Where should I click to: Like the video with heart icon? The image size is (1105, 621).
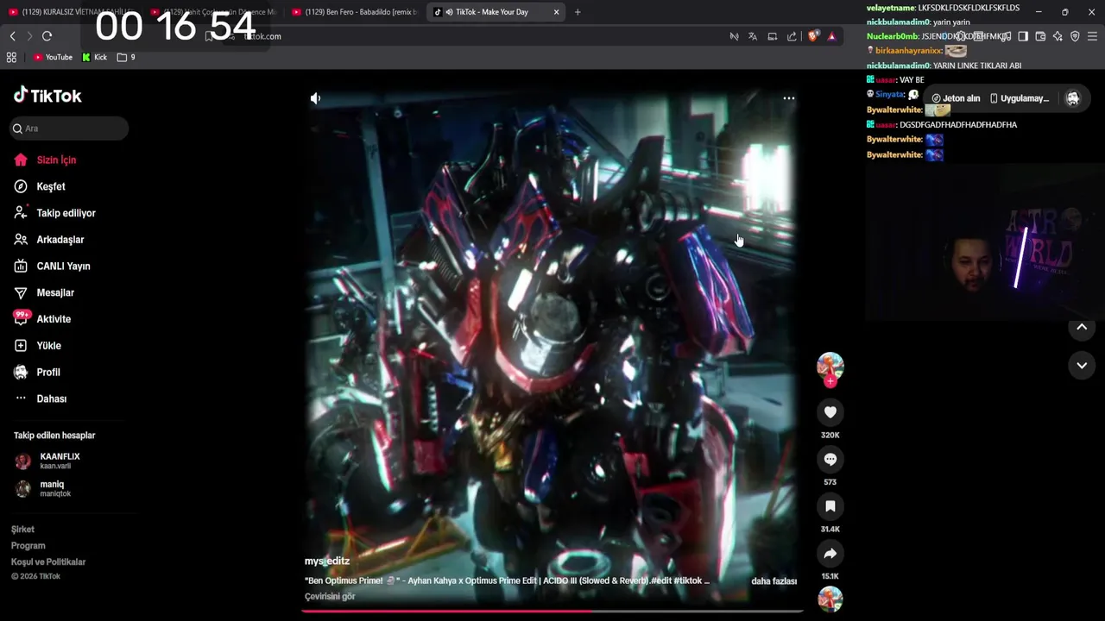pos(830,412)
